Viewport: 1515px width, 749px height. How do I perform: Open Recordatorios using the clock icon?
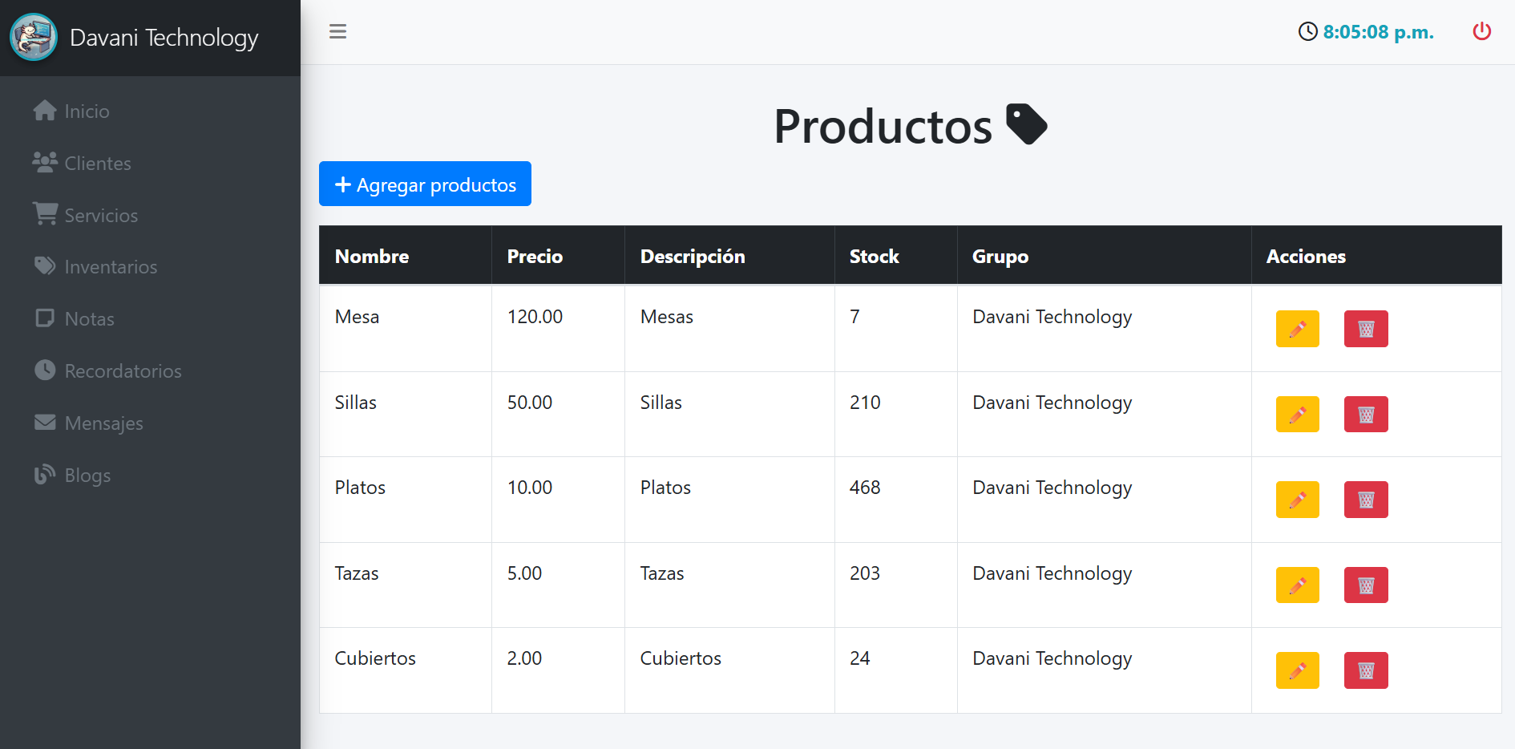[x=46, y=370]
